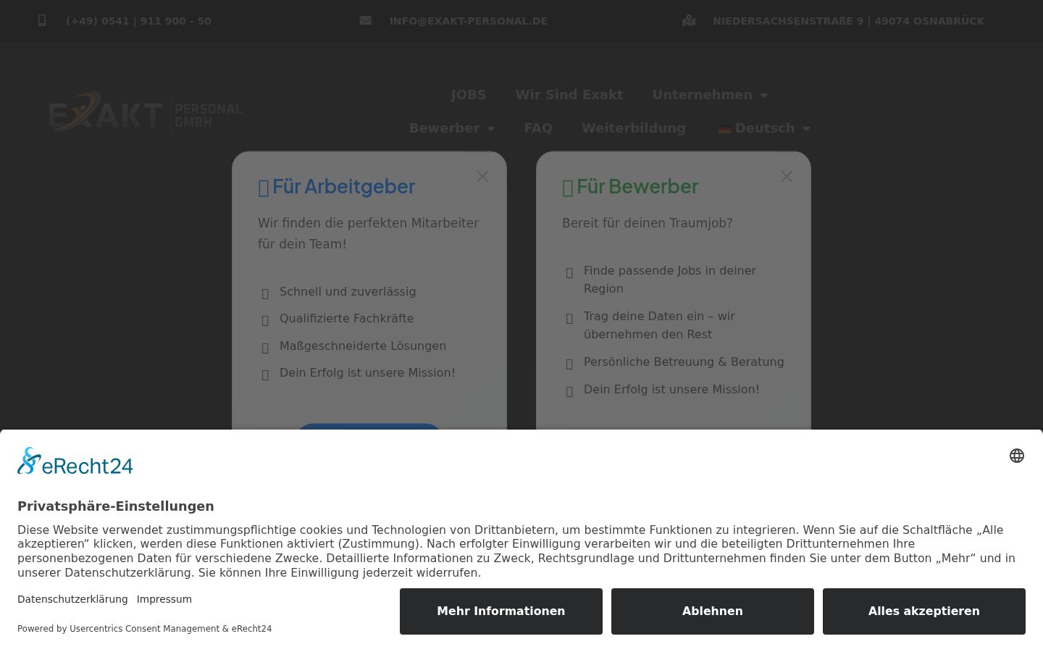Click the Exakt Personal GmbH logo
This screenshot has height=652, width=1043.
click(x=145, y=112)
